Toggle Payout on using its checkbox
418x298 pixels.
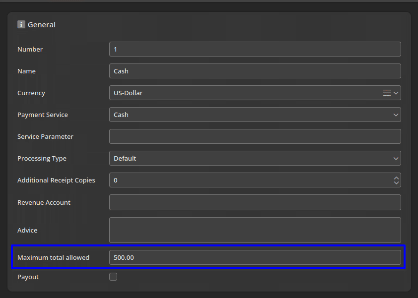(113, 277)
